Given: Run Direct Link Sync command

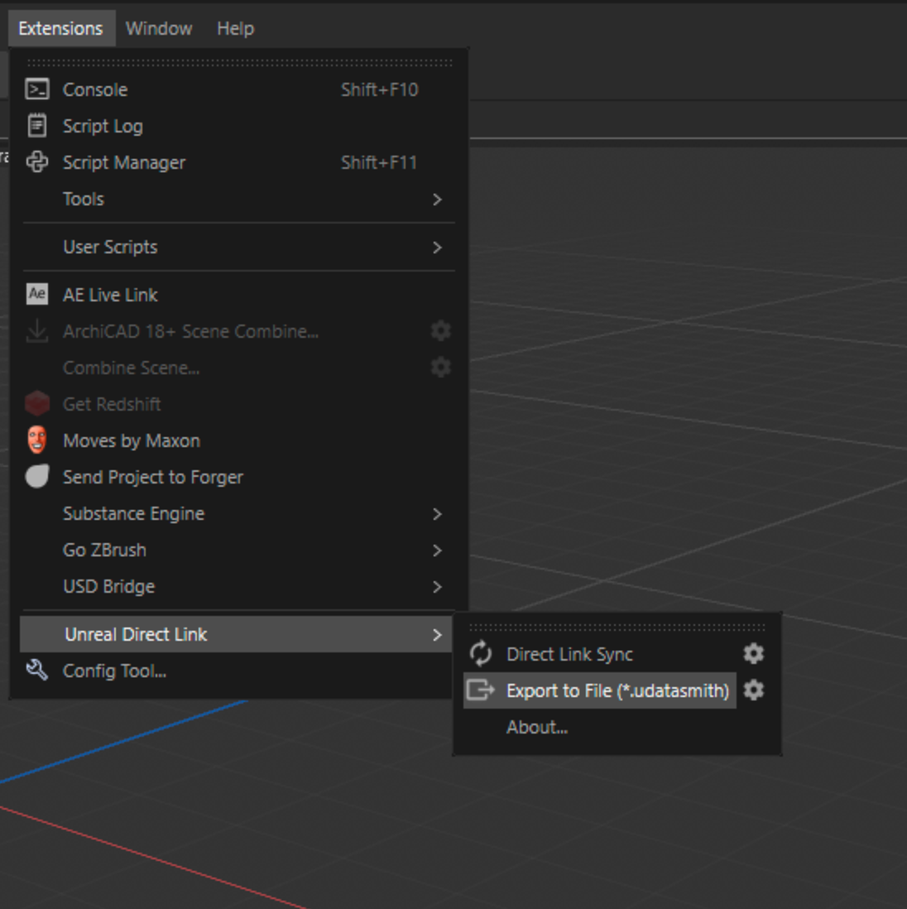Looking at the screenshot, I should coord(569,655).
